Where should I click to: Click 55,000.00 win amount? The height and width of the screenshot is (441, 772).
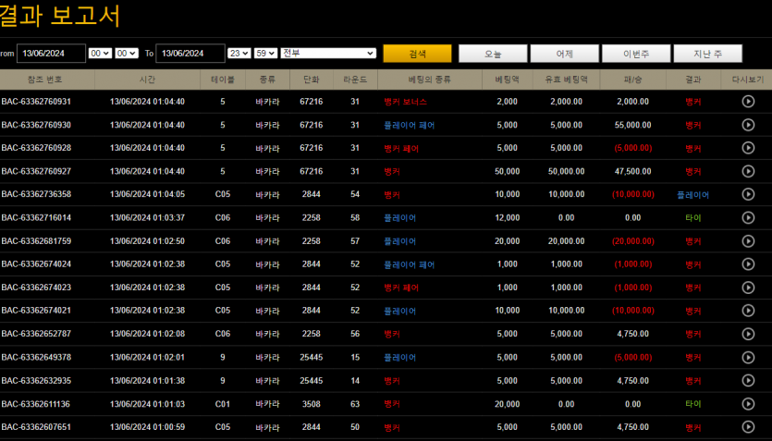point(632,125)
